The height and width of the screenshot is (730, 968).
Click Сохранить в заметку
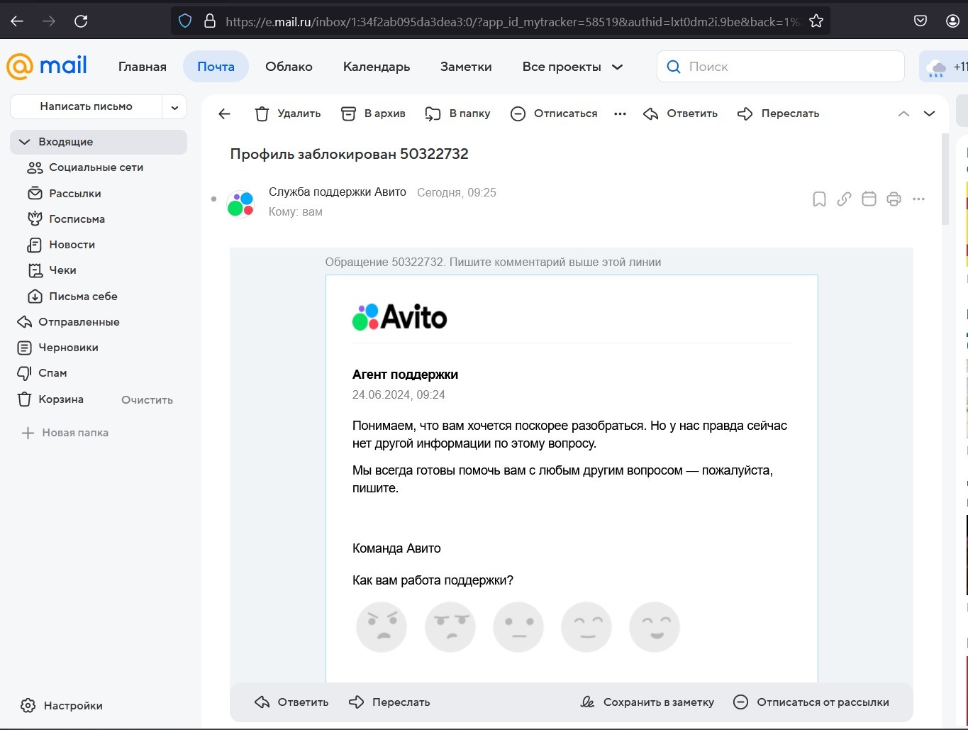[647, 702]
